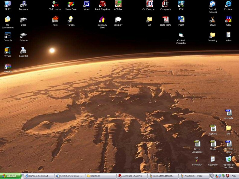Viewport: 239px width, 179px height.
Task: Launch Paint Shop Pro from the desktop
Action: click(102, 4)
